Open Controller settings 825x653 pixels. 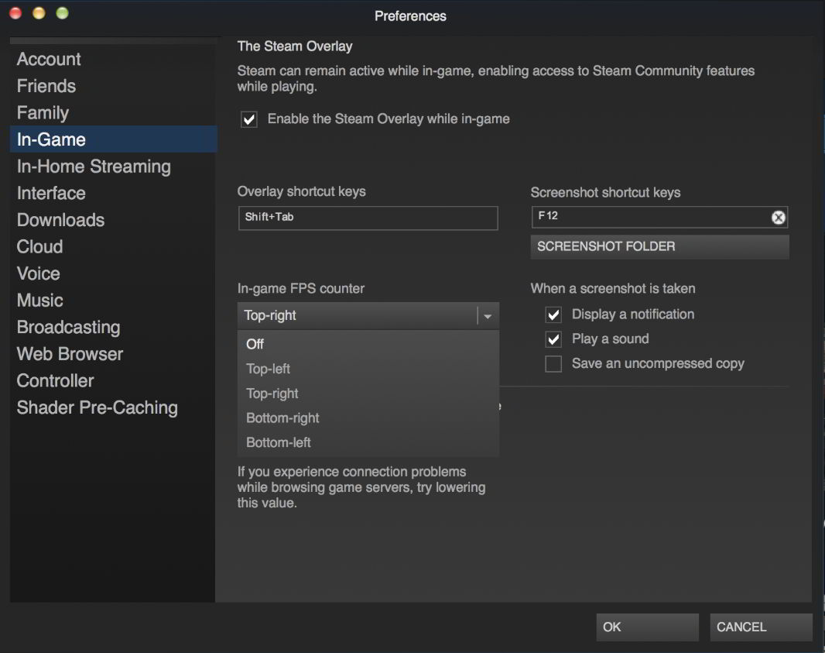tap(113, 381)
